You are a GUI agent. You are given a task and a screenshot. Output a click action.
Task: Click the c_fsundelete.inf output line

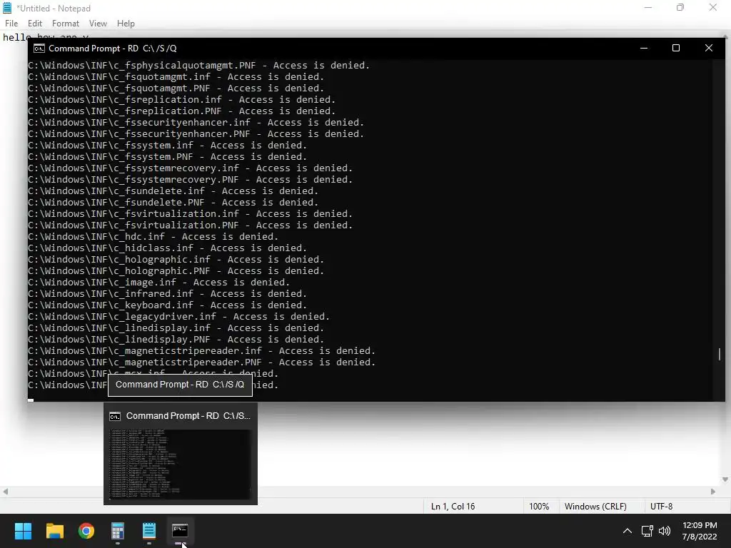tap(173, 191)
